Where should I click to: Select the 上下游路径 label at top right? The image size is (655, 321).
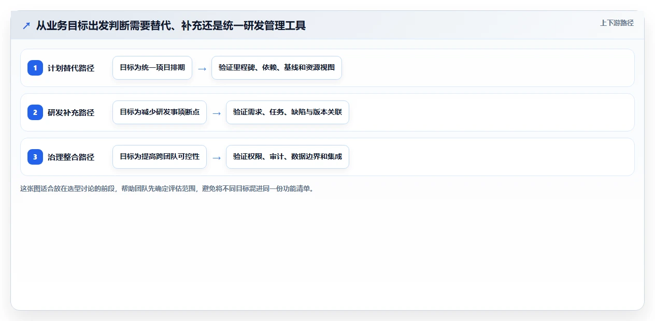617,23
